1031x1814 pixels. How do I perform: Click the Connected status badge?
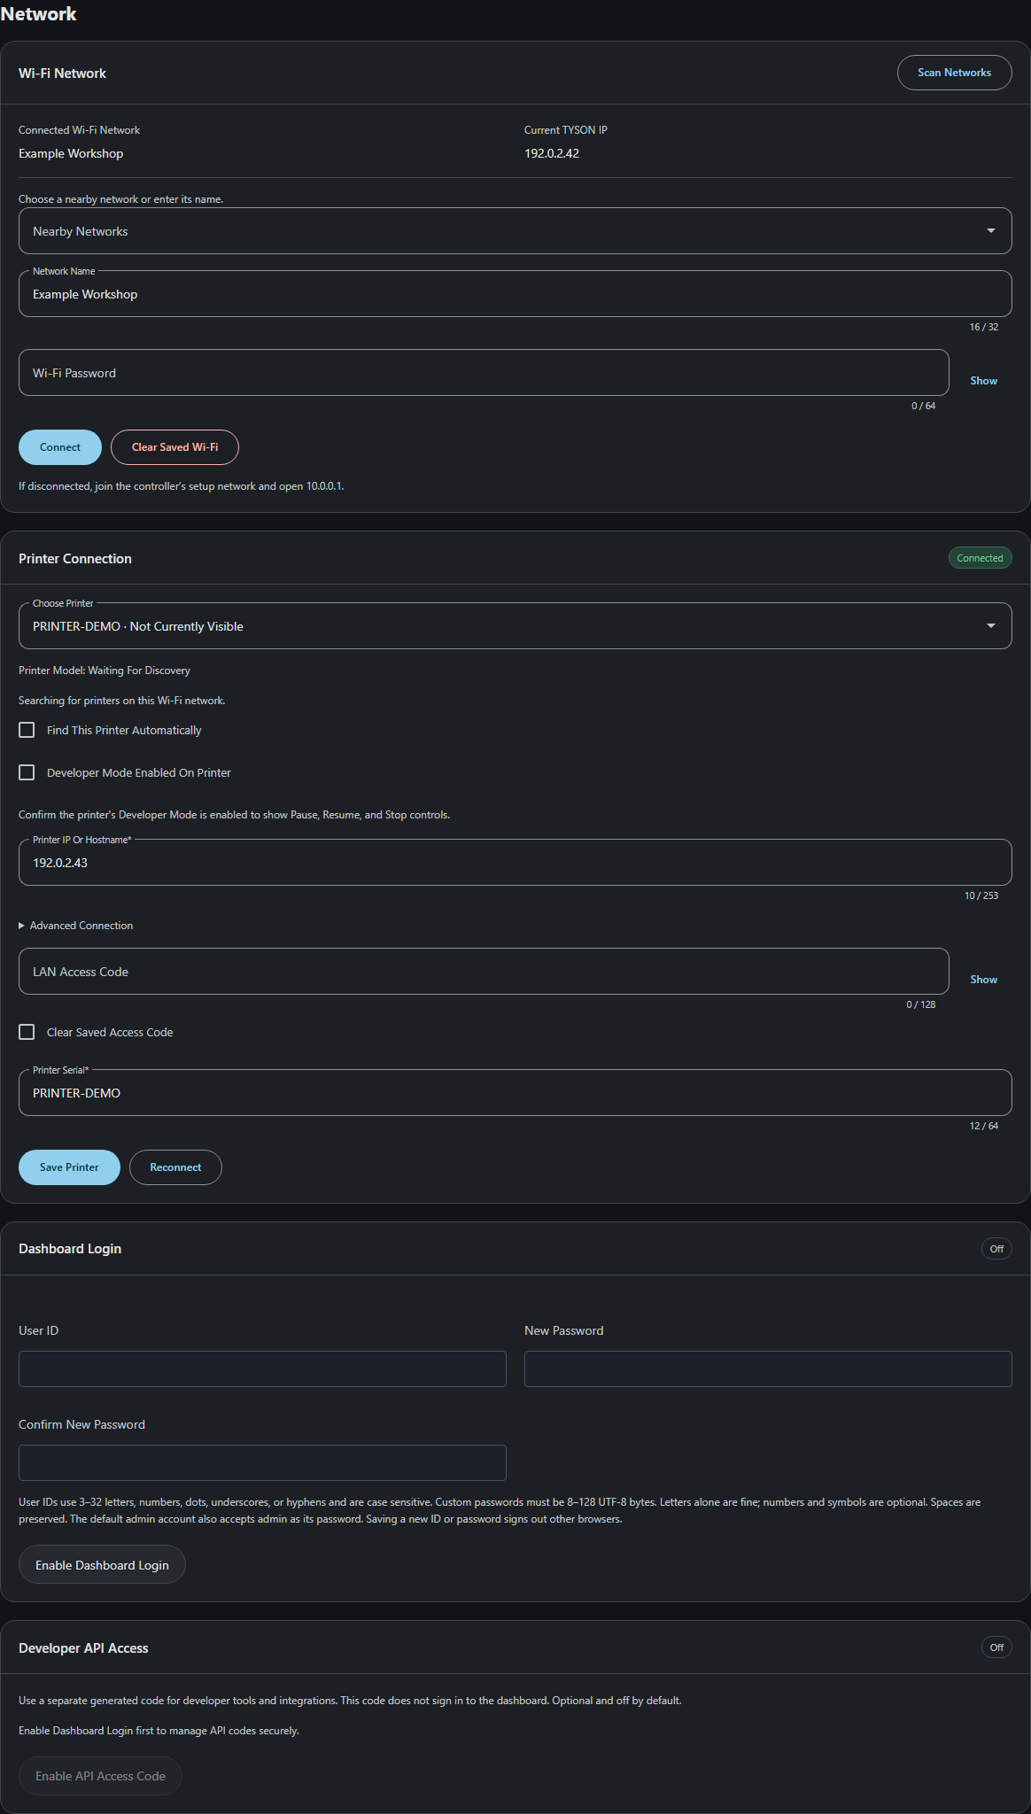980,558
